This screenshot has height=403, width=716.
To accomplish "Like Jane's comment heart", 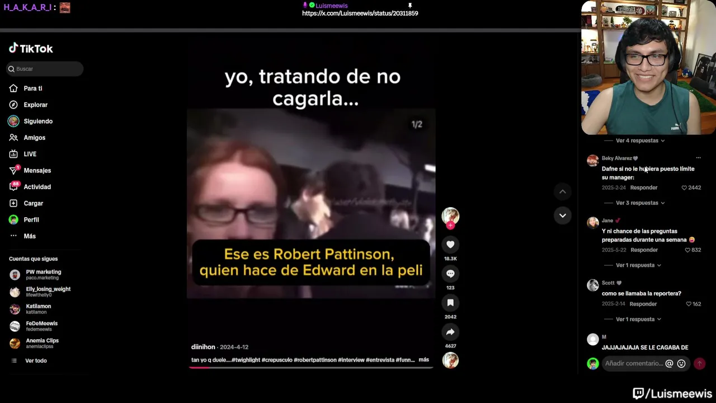I will coord(687,250).
